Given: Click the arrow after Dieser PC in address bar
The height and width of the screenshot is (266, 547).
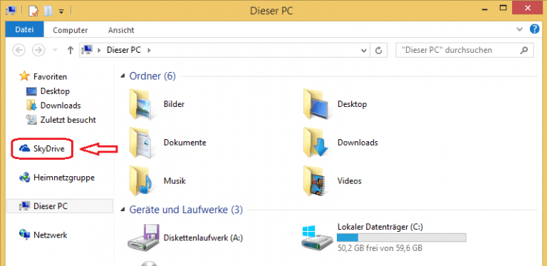Looking at the screenshot, I should click(x=149, y=50).
